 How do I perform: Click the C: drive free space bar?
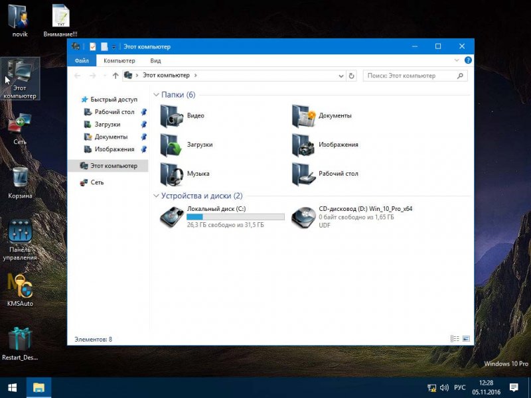[x=236, y=217]
